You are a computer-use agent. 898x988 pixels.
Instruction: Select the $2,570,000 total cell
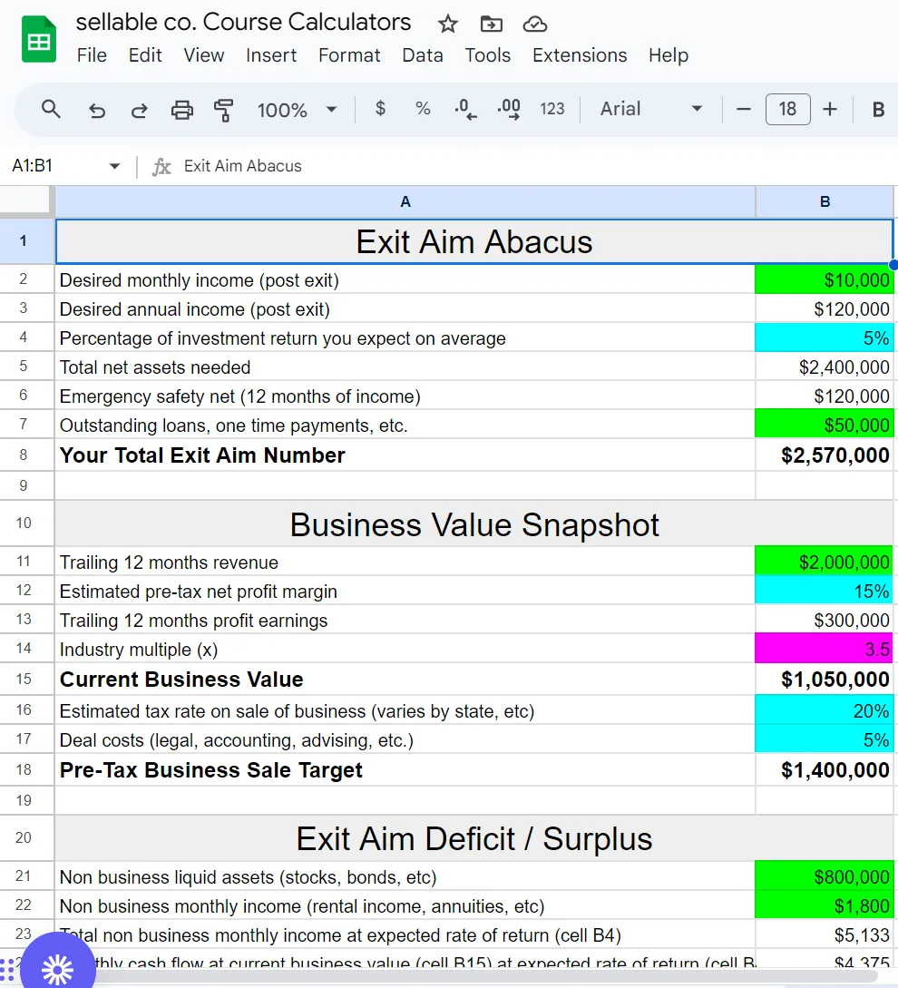click(x=825, y=455)
